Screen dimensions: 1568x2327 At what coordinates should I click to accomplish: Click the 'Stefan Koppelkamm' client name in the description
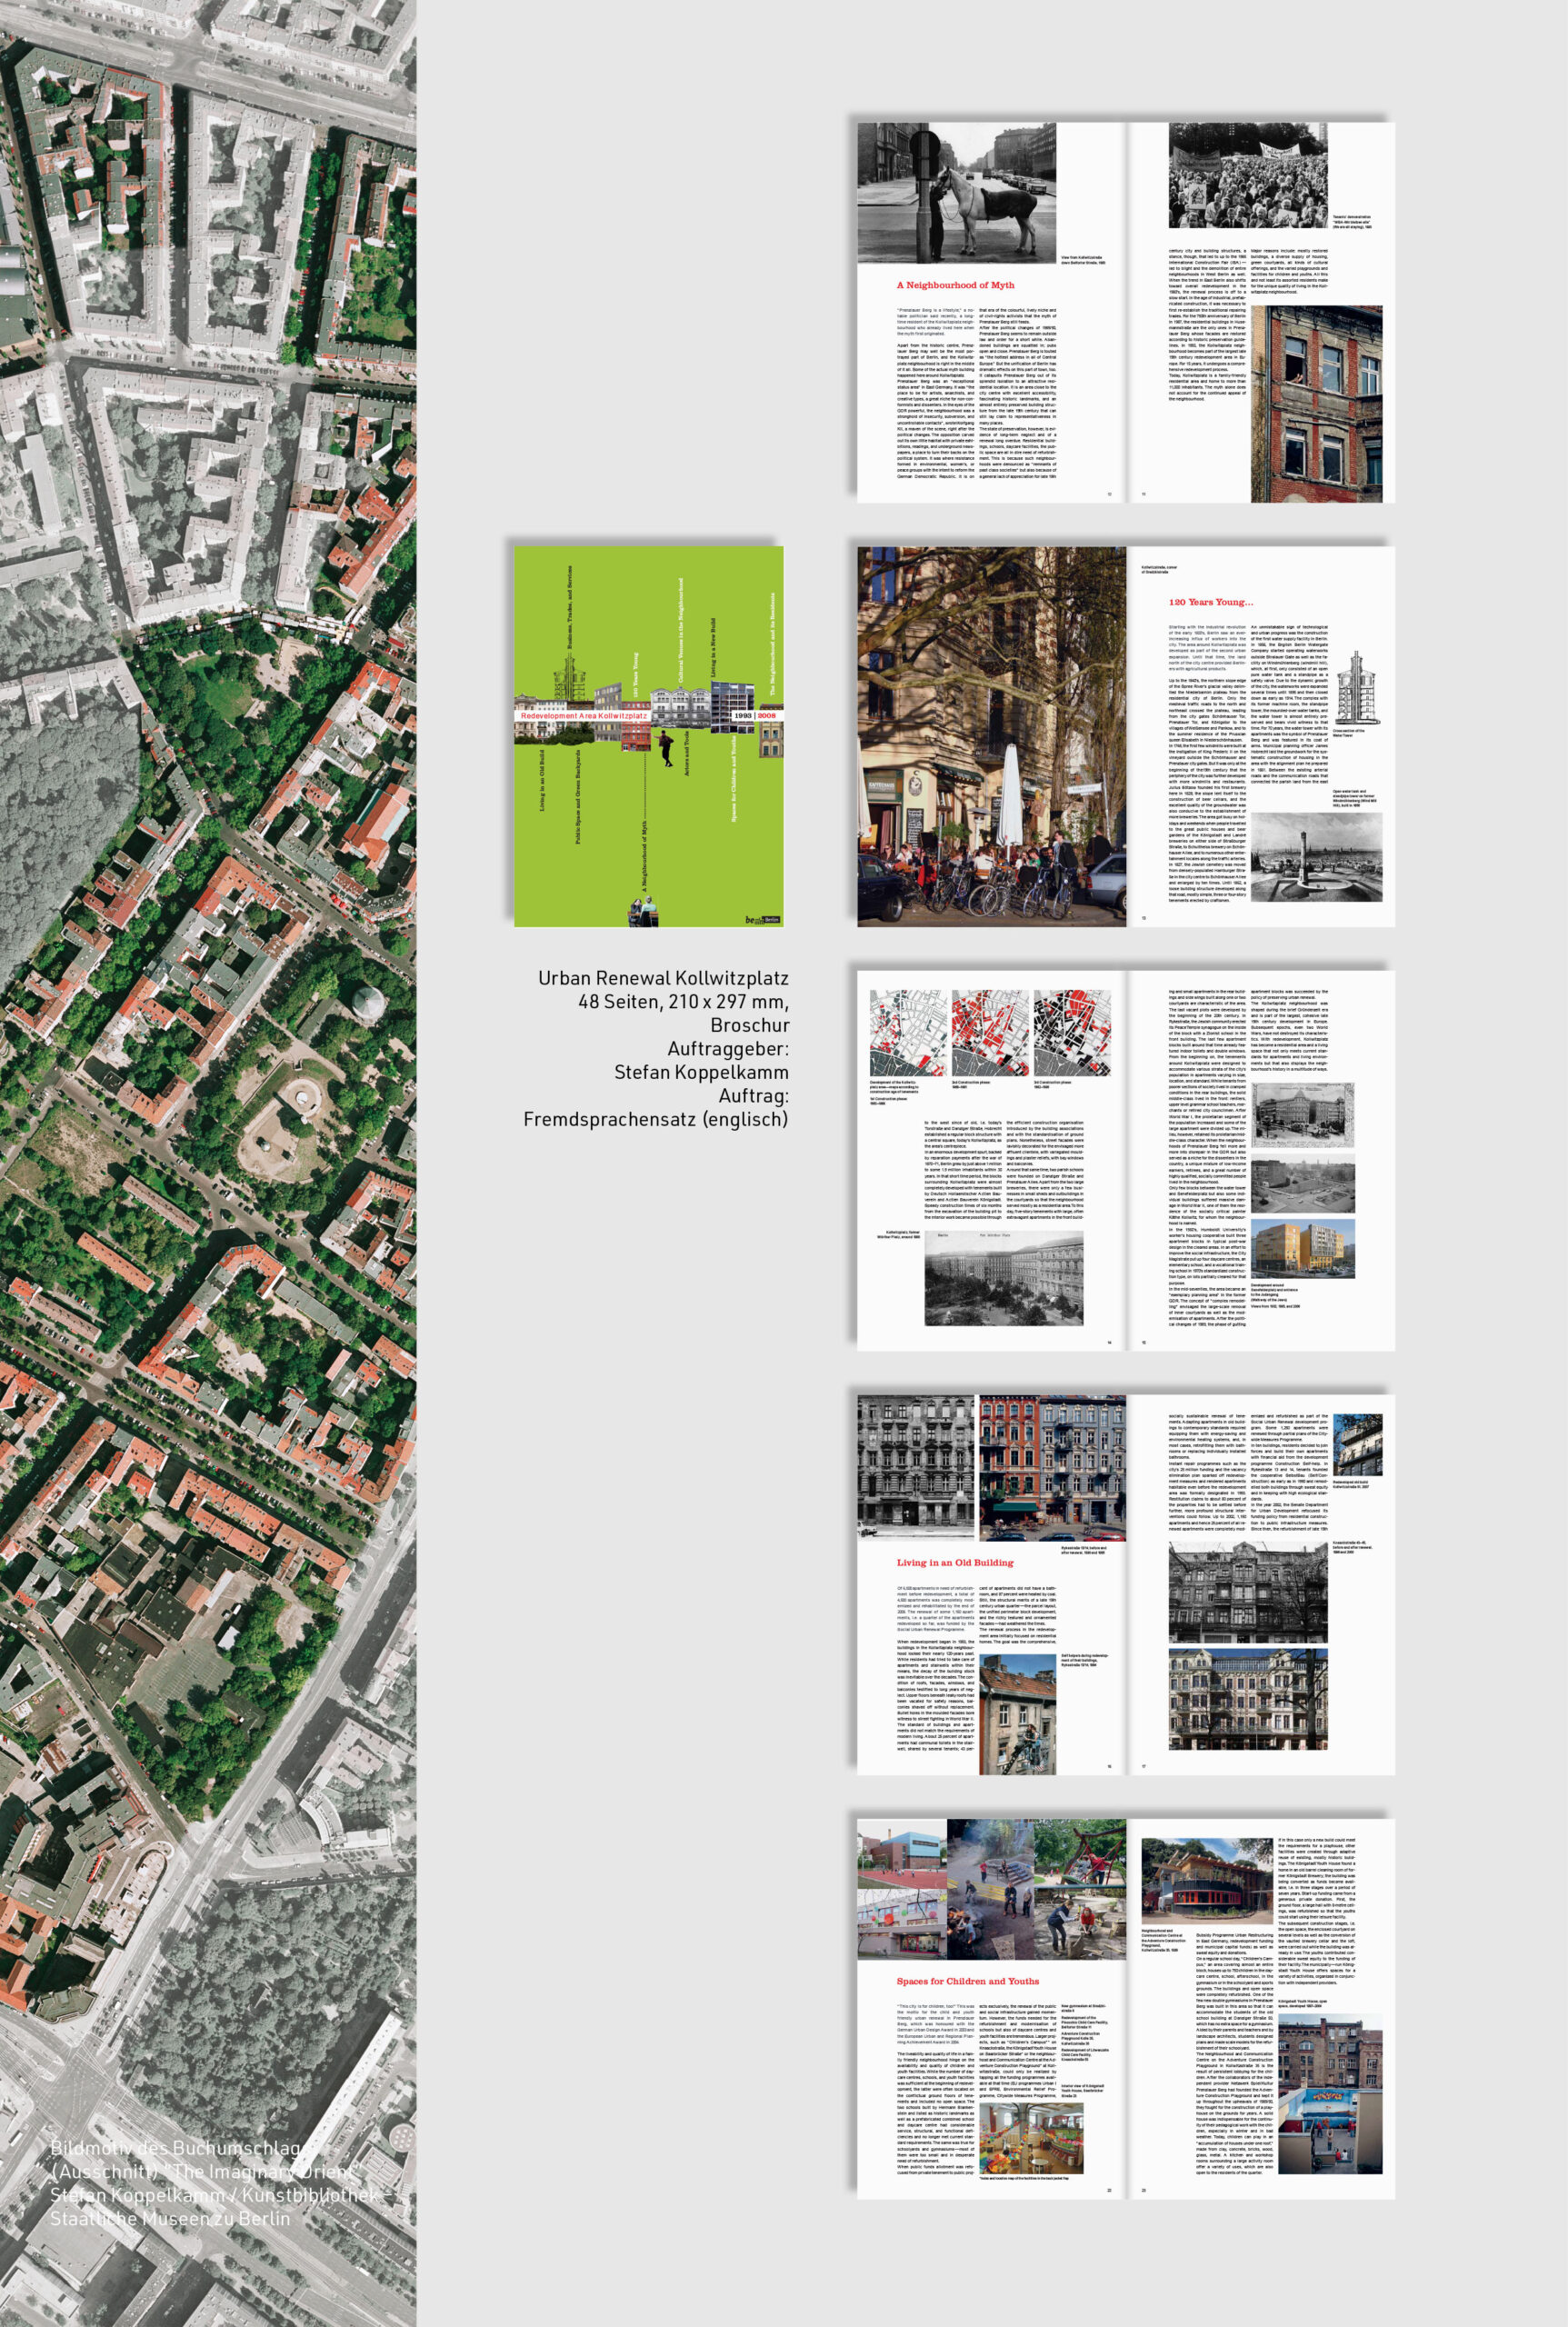(x=701, y=1072)
